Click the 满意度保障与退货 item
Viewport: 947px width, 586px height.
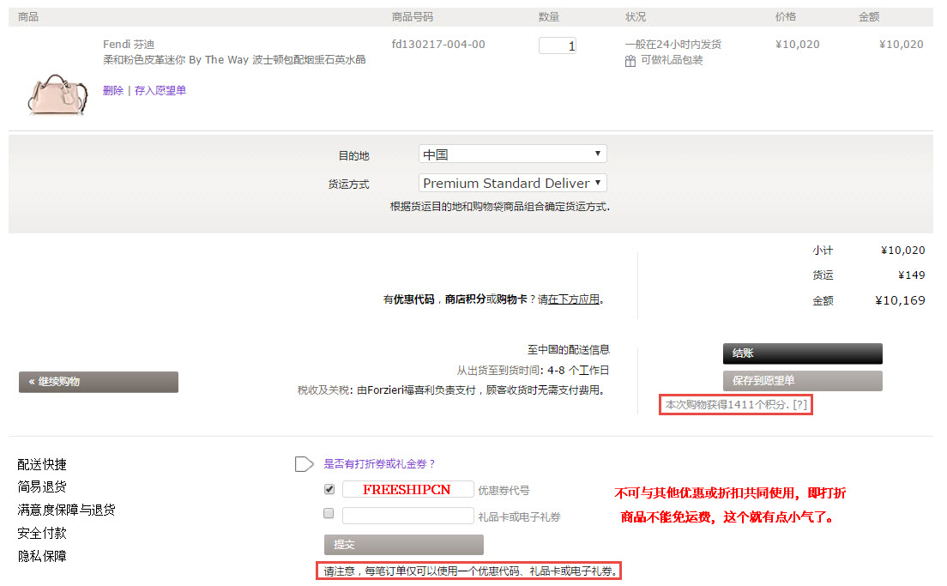pyautogui.click(x=66, y=510)
